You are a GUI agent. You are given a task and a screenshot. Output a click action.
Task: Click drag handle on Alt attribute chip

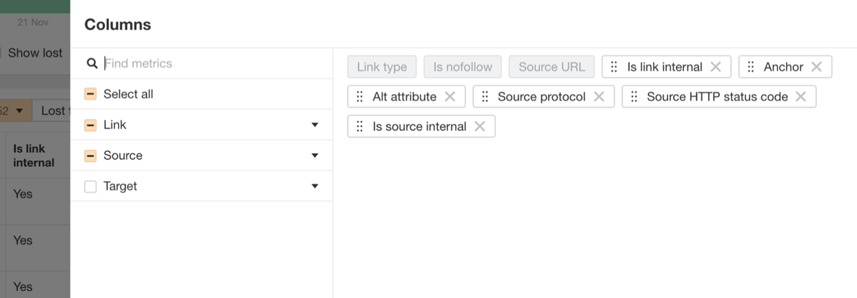tap(360, 96)
